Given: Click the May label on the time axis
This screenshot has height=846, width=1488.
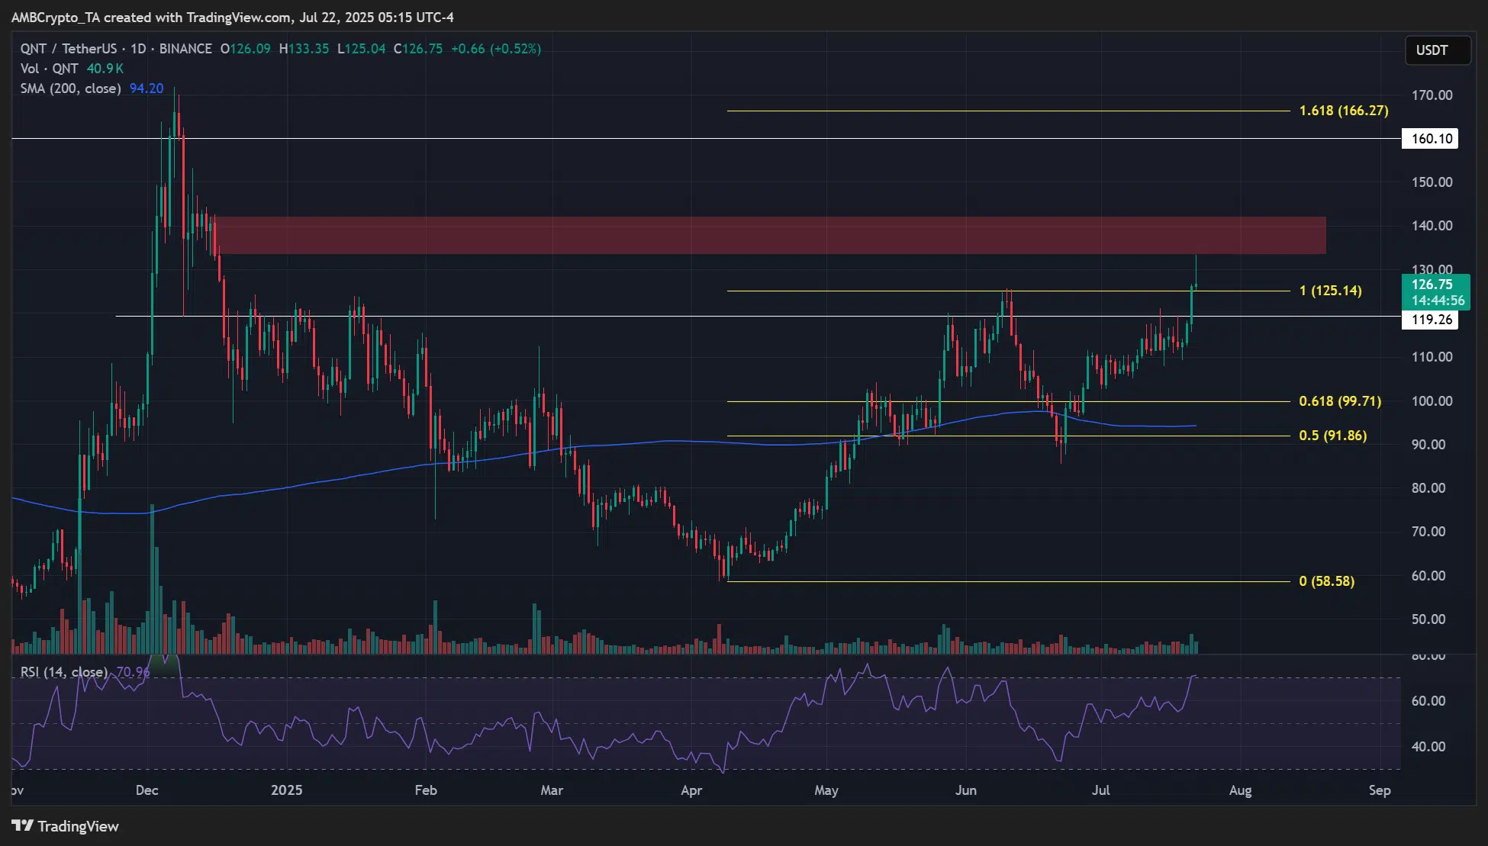Looking at the screenshot, I should pyautogui.click(x=826, y=790).
